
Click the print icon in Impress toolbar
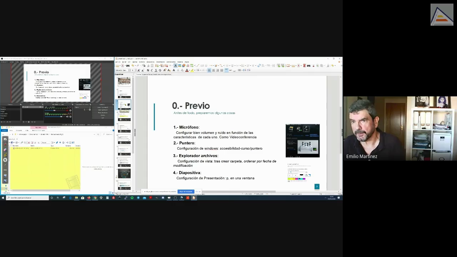tap(128, 66)
